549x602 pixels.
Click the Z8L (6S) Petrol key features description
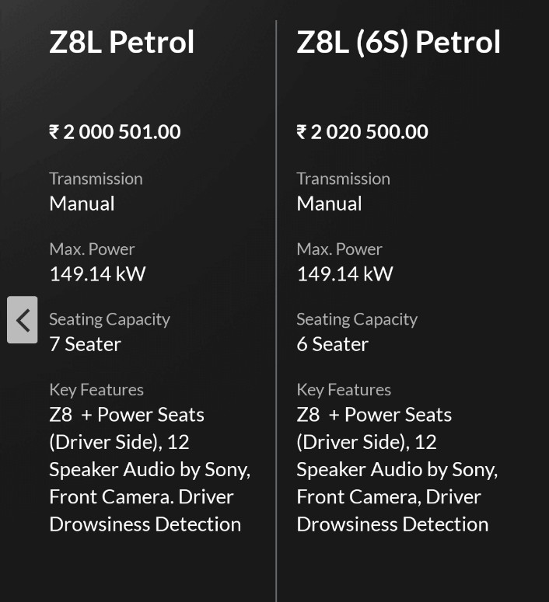click(x=395, y=469)
